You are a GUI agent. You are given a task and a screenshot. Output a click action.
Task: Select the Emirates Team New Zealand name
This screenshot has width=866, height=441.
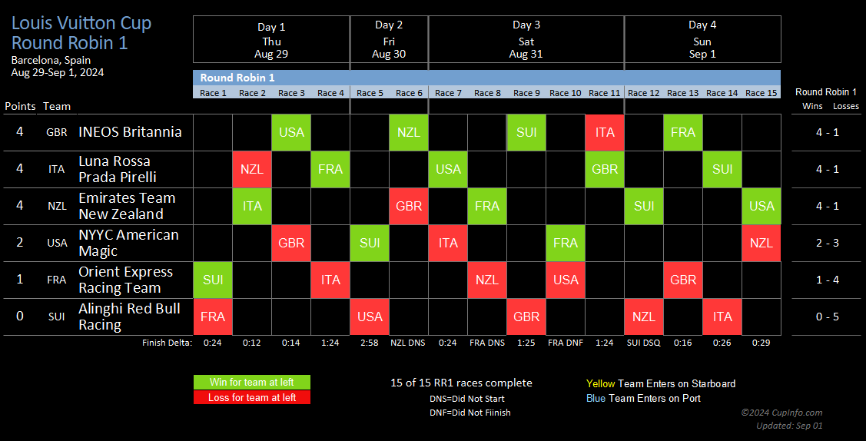[x=127, y=206]
